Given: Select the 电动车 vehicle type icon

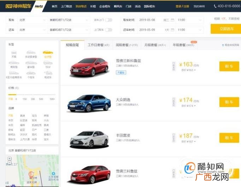Looking at the screenshot, I should [48, 73].
